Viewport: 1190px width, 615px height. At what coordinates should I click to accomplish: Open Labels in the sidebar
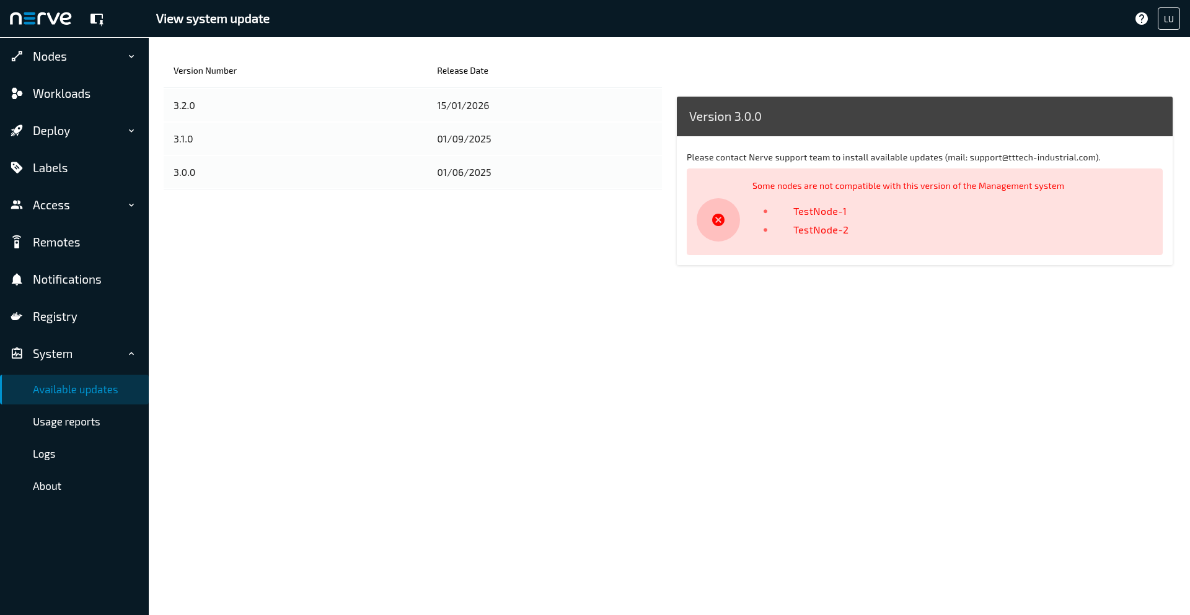(74, 168)
